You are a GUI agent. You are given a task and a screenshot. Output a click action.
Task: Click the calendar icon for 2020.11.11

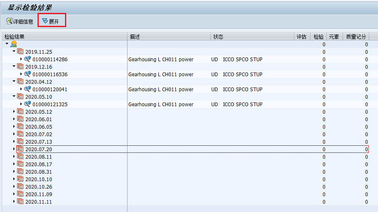pyautogui.click(x=20, y=201)
